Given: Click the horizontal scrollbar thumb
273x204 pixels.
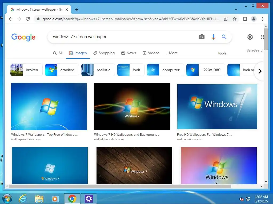Looking at the screenshot, I should (x=120, y=186).
